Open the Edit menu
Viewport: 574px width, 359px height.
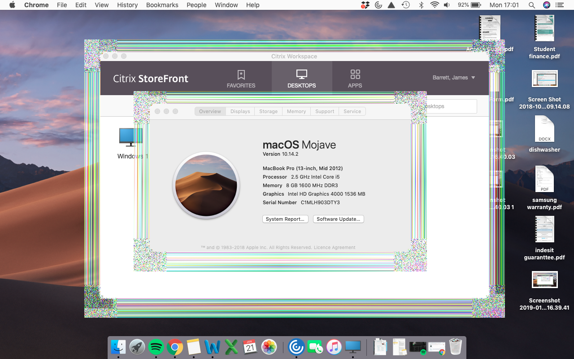[81, 5]
